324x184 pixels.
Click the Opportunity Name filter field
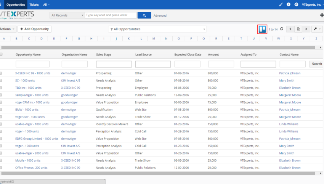32,64
